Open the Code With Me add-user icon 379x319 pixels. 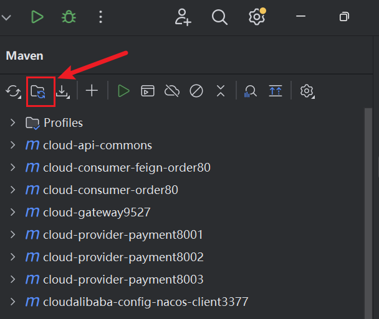[x=183, y=17]
